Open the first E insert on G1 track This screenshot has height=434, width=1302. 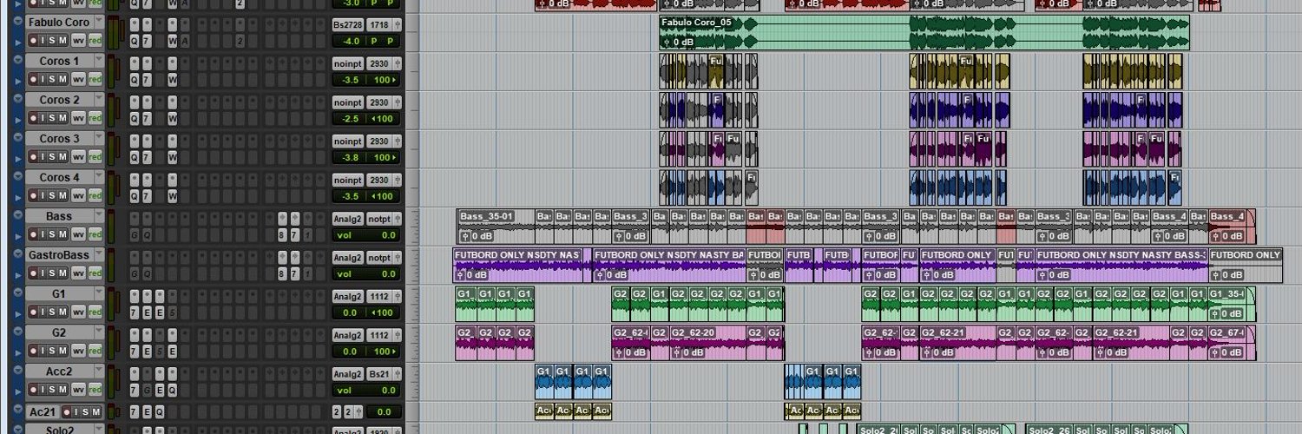pyautogui.click(x=147, y=313)
